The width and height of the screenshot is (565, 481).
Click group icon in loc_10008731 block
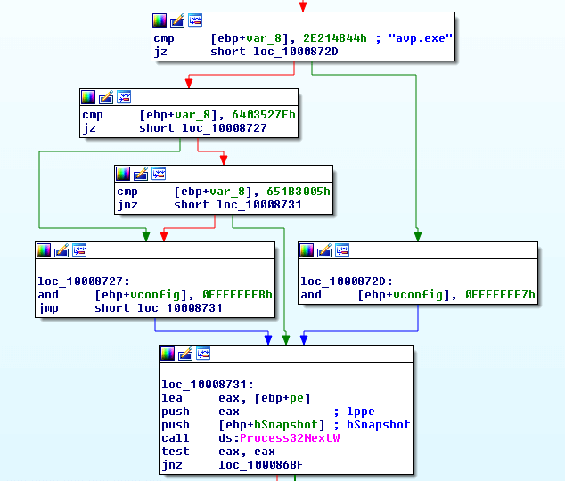[x=203, y=354]
